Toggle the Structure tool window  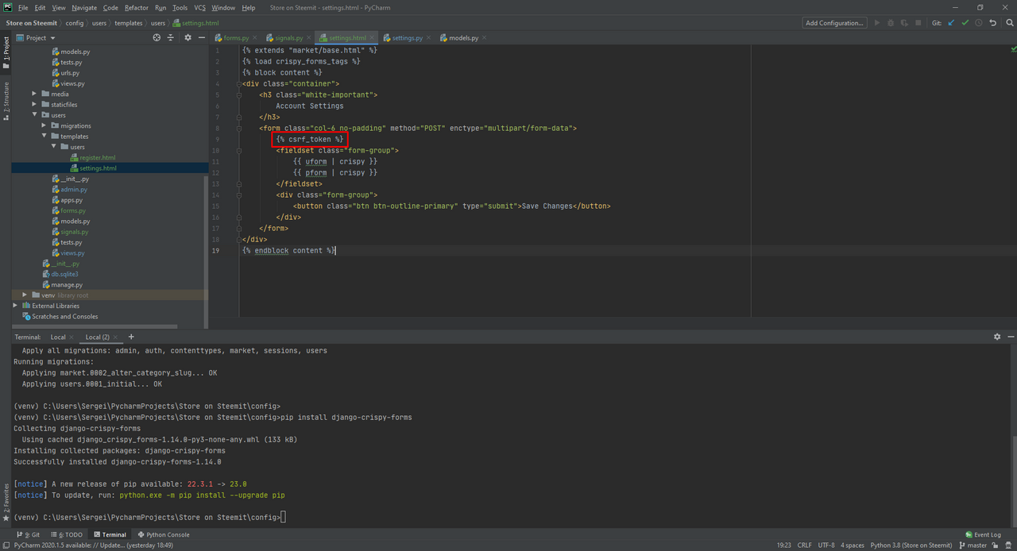tap(6, 101)
